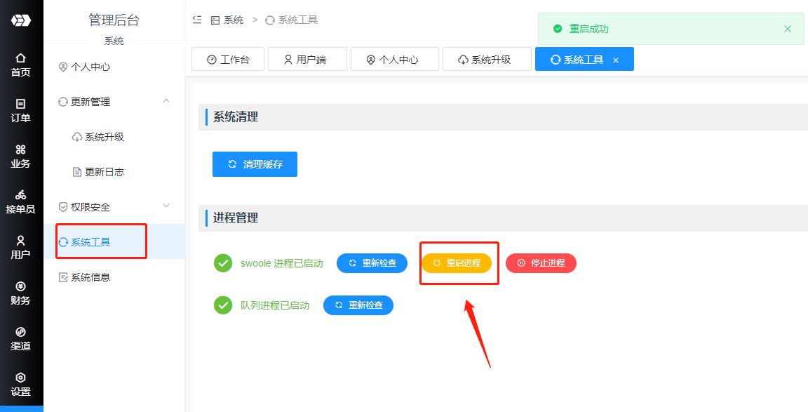Click the 管理后台 title text
Viewport: 808px width, 412px height.
click(x=114, y=20)
